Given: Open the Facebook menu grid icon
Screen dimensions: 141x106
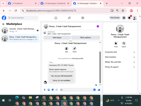Looking at the screenshot, I should coord(124,18).
